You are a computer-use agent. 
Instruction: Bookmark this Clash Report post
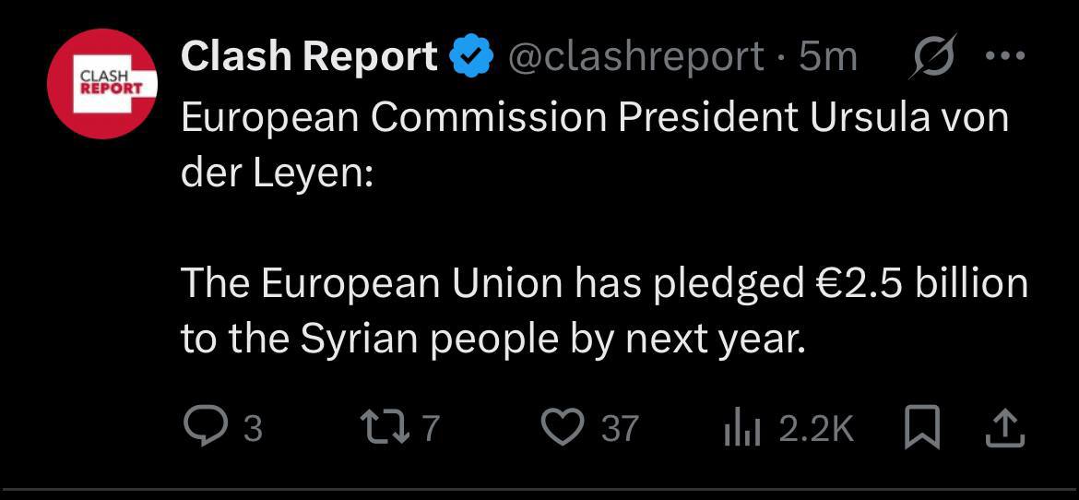(x=922, y=428)
